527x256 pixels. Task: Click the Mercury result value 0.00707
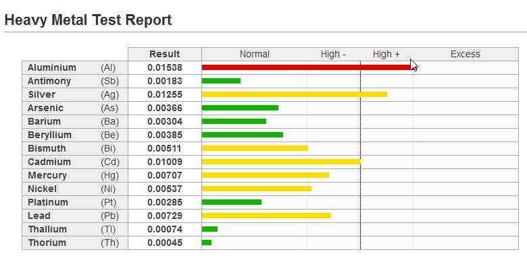(x=165, y=175)
